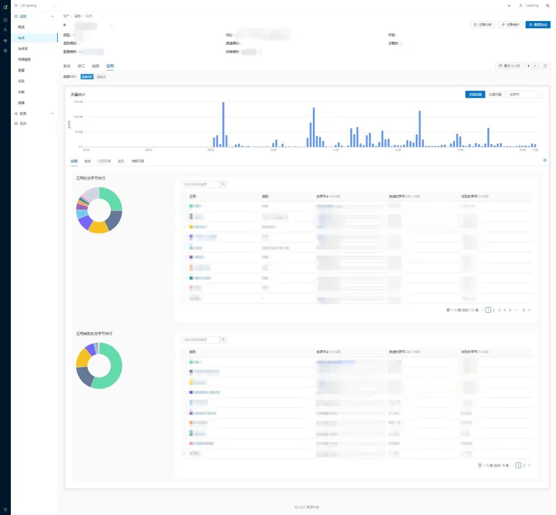
Task: Tick the select-all checkbox in the 类别 table header
Action: tap(184, 352)
